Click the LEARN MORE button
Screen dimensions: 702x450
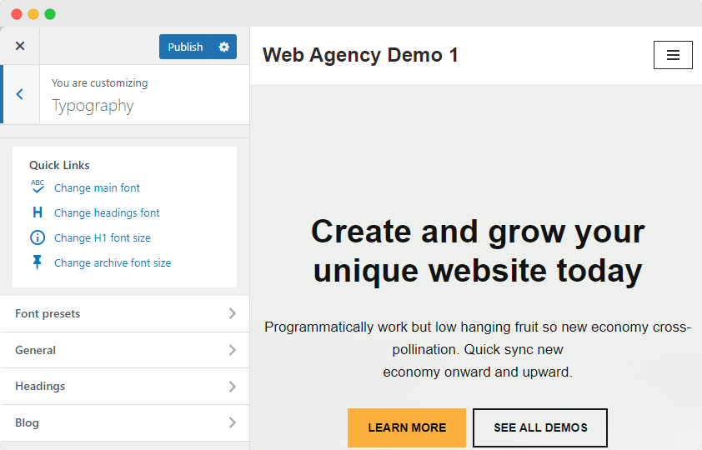[407, 427]
